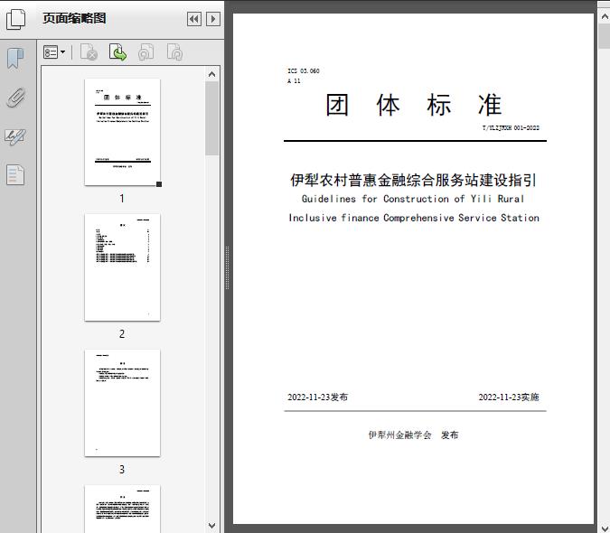The image size is (610, 533).
Task: Click thumbnail panel scroll-down arrow
Action: tap(212, 526)
